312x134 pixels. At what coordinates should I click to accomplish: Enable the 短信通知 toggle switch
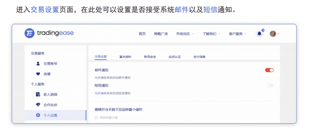pos(269,85)
